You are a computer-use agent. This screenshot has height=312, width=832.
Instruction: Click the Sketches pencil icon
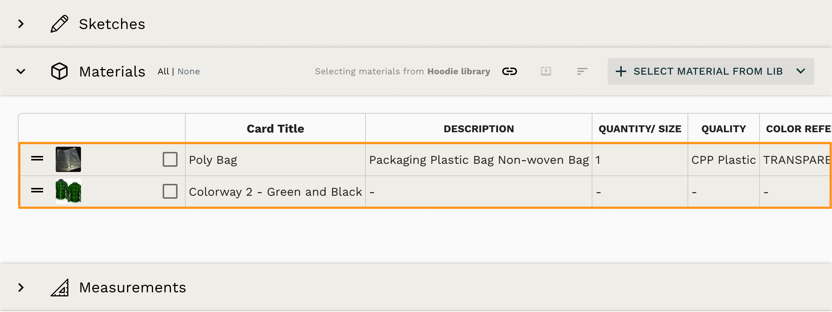59,24
